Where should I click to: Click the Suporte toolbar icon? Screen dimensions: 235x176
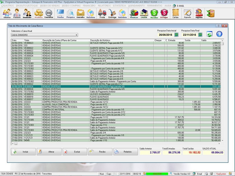pyautogui.click(x=199, y=13)
